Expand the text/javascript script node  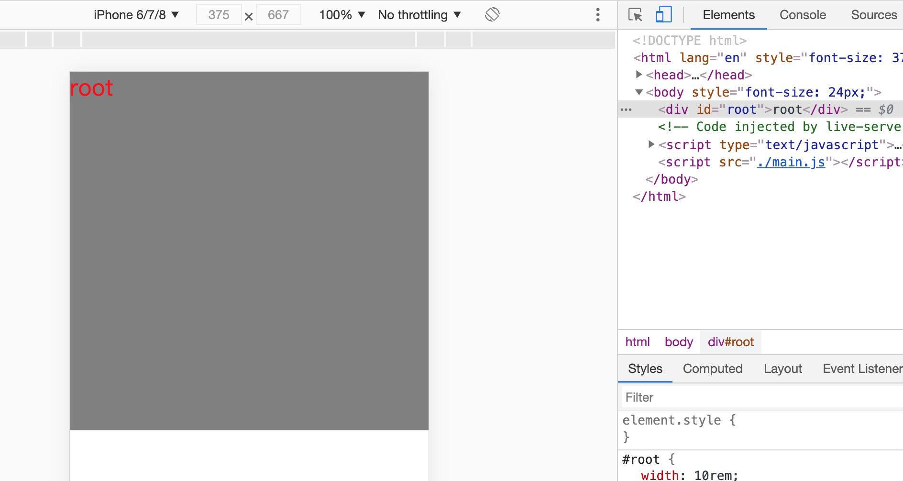pyautogui.click(x=651, y=144)
